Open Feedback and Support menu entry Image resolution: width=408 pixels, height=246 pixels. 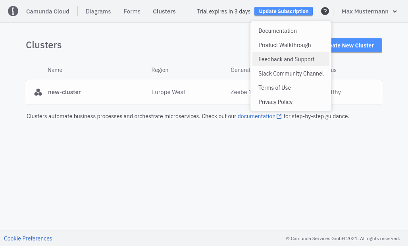pos(286,59)
